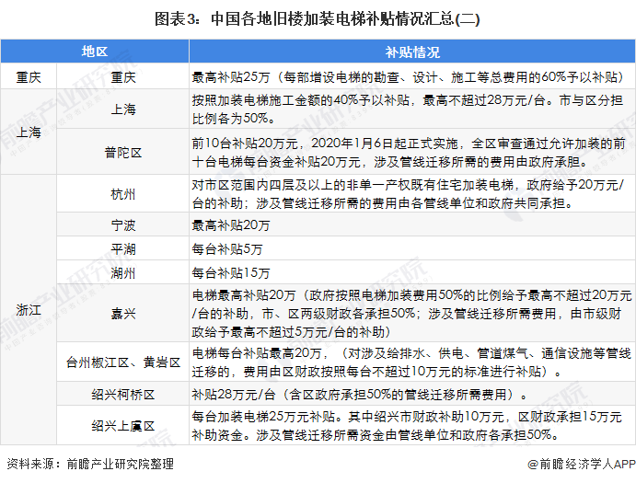Click the 嘉兴 city cell
Screen dimensions: 636x483
[123, 313]
